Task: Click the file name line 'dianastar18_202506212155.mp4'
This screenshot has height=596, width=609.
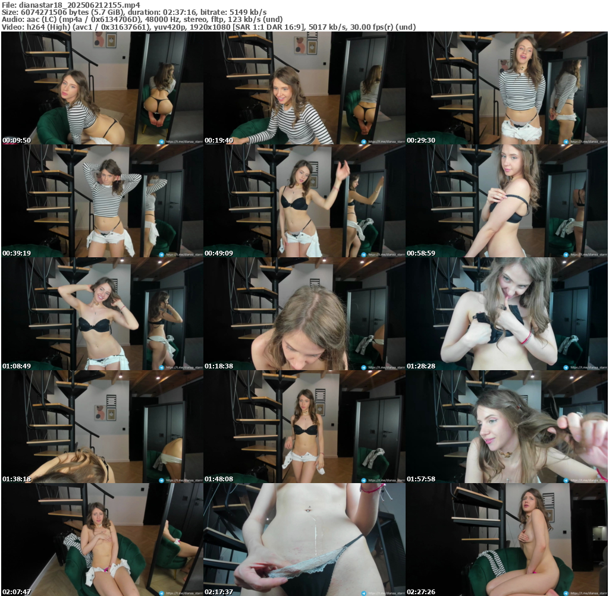Action: [x=71, y=5]
